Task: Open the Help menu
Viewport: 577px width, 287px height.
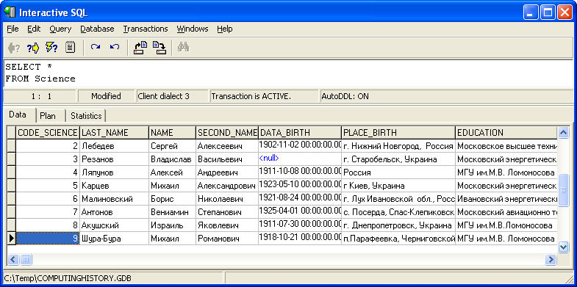Action: pos(224,29)
